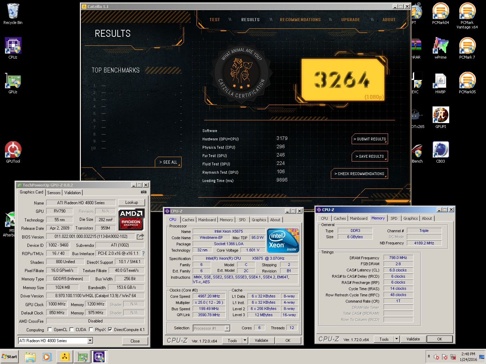This screenshot has width=486, height=364.
Task: Expand the Tools dropdown arrow in CPU tab window
Action: click(245, 340)
